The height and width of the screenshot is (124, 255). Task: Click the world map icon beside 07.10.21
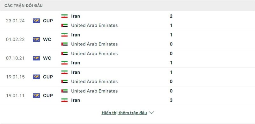click(36, 58)
